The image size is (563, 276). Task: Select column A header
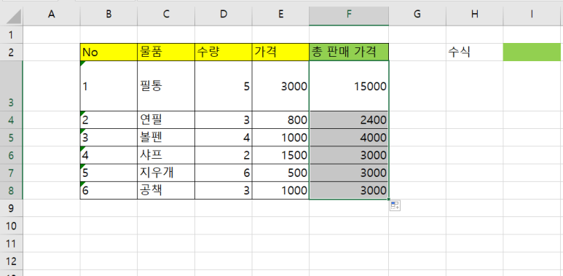(51, 15)
